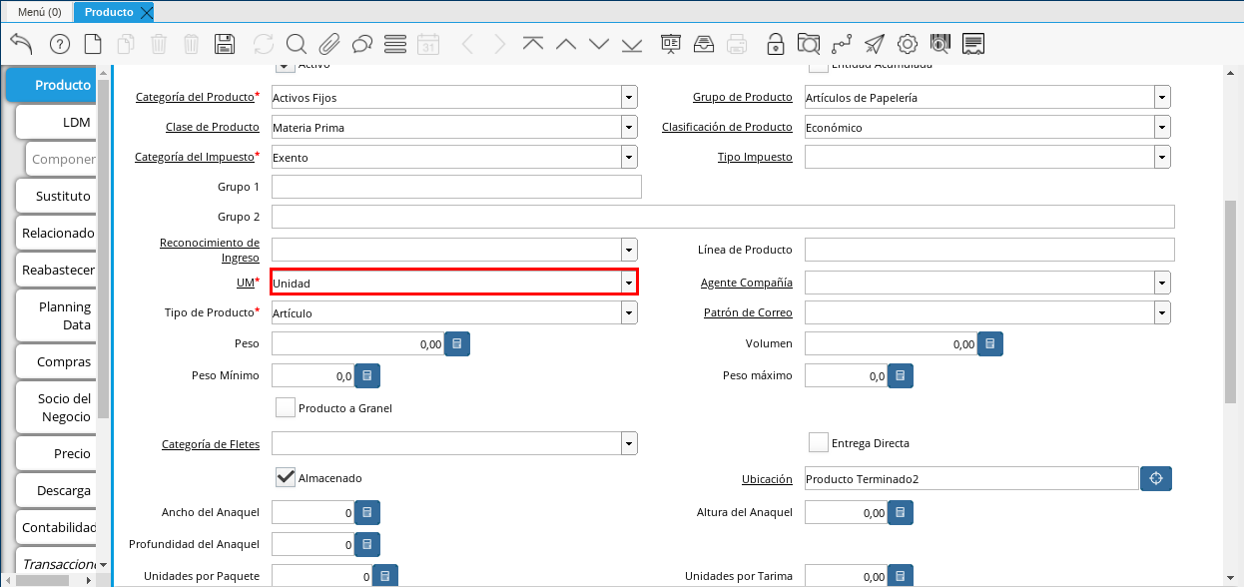Go to previous record up arrow
This screenshot has height=587, width=1244.
coord(566,44)
